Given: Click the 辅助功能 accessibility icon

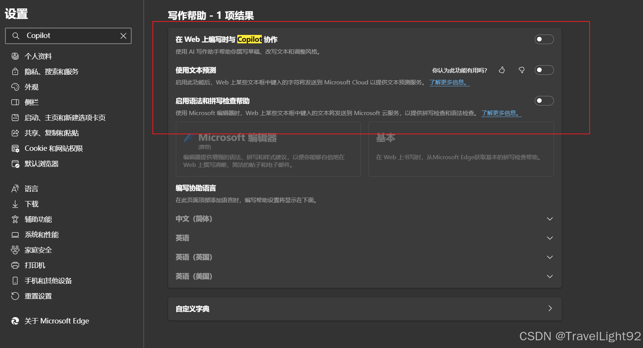Looking at the screenshot, I should point(15,219).
